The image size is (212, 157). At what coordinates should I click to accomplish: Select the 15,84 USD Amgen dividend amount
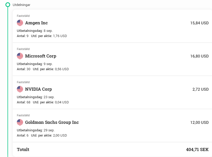199,23
